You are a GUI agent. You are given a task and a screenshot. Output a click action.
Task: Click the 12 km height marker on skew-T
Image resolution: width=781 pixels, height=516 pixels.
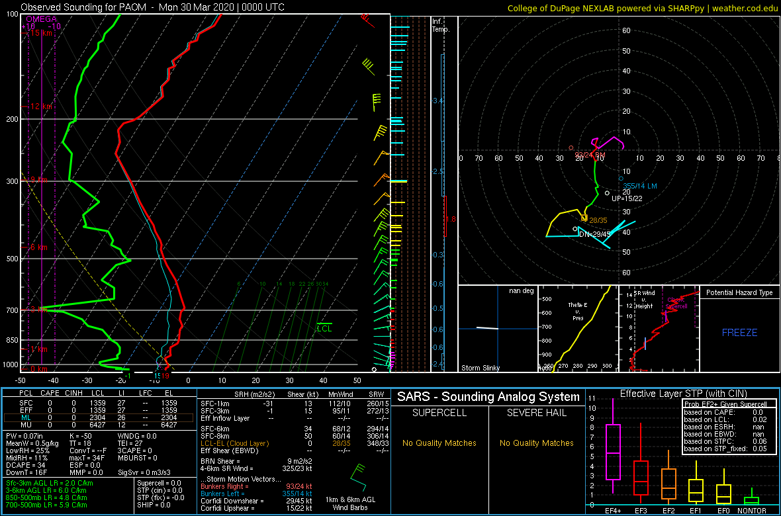tap(41, 107)
